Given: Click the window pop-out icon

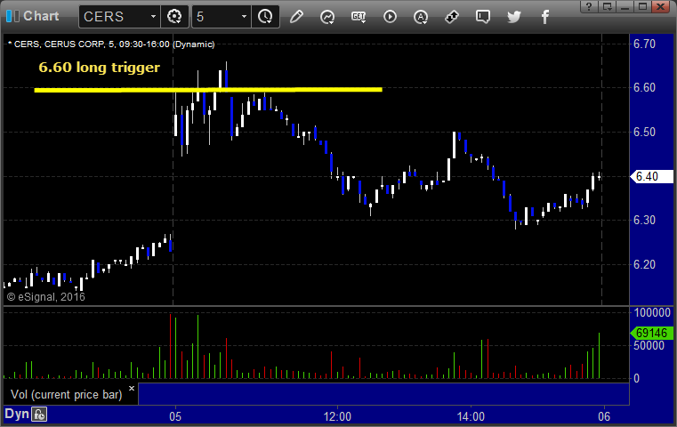Looking at the screenshot, I should pos(608,6).
